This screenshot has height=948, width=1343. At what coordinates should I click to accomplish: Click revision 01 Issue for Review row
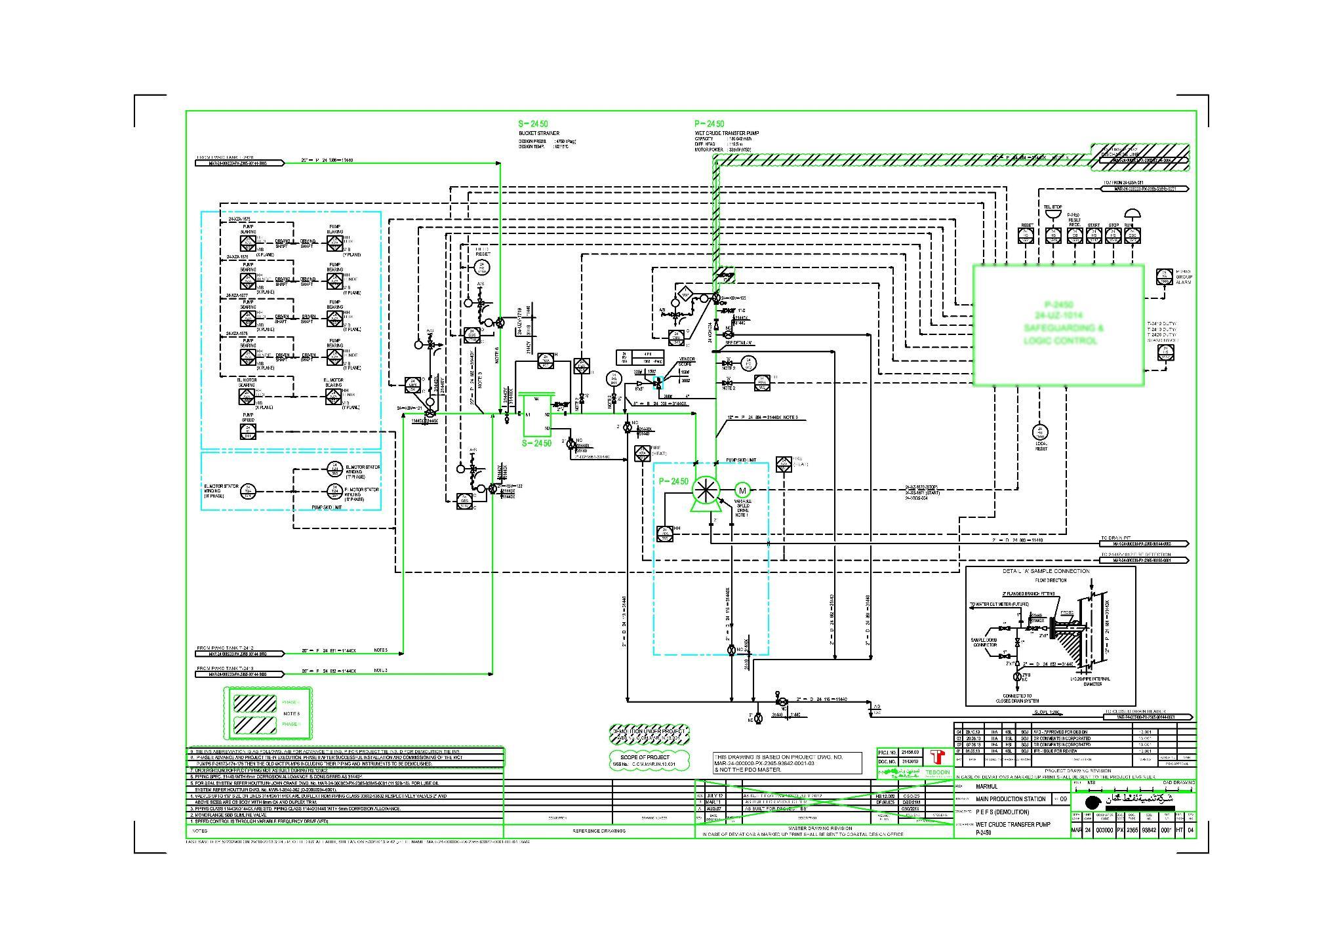(1074, 751)
